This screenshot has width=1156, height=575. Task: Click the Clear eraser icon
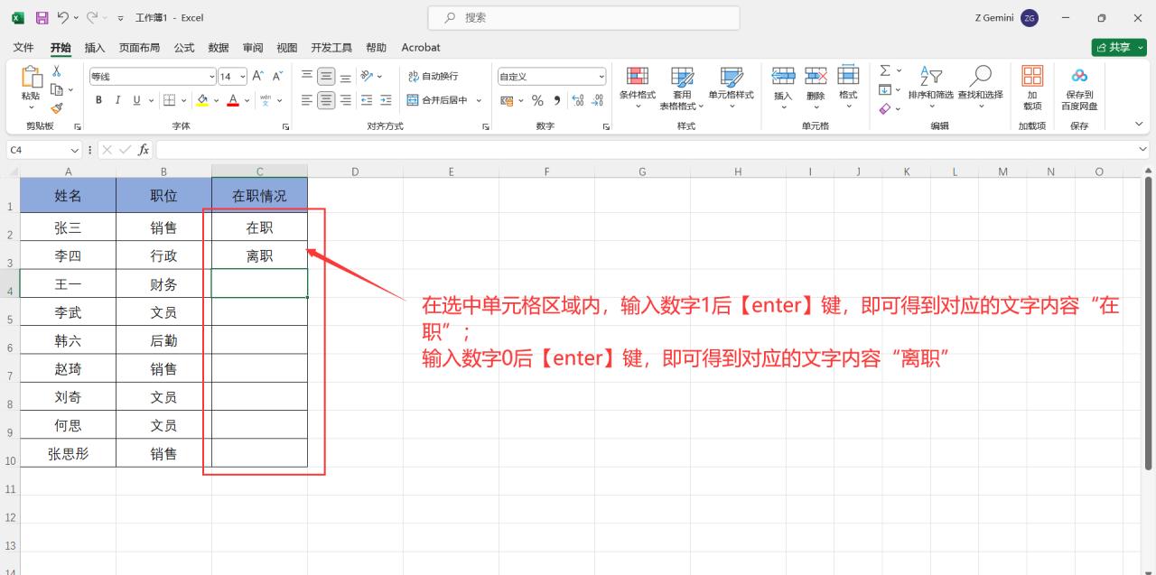(885, 108)
